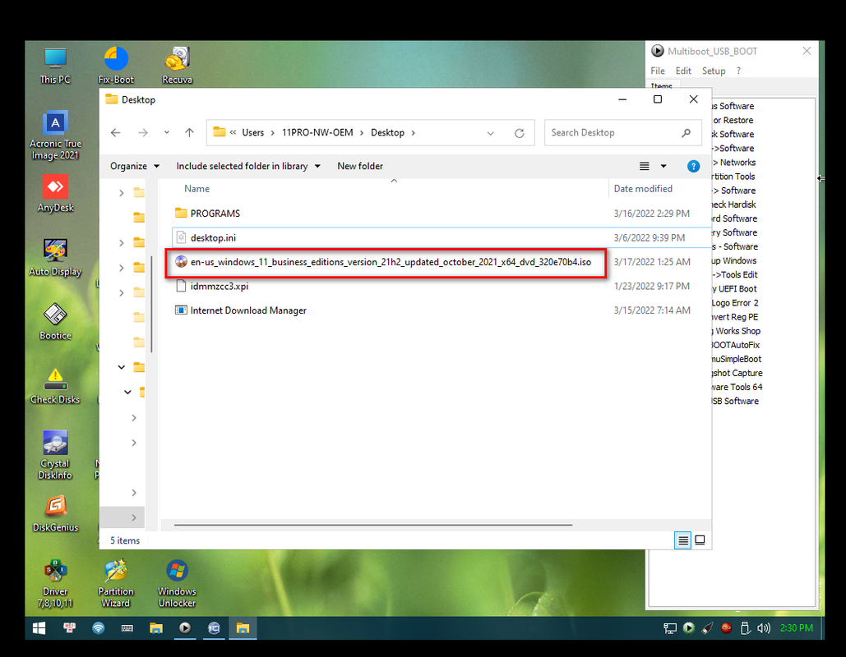Click the search magnifier icon
Viewport: 846px width, 657px height.
(686, 132)
